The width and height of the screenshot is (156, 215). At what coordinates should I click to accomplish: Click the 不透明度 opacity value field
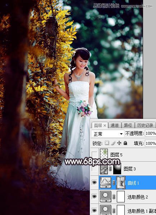point(150,133)
